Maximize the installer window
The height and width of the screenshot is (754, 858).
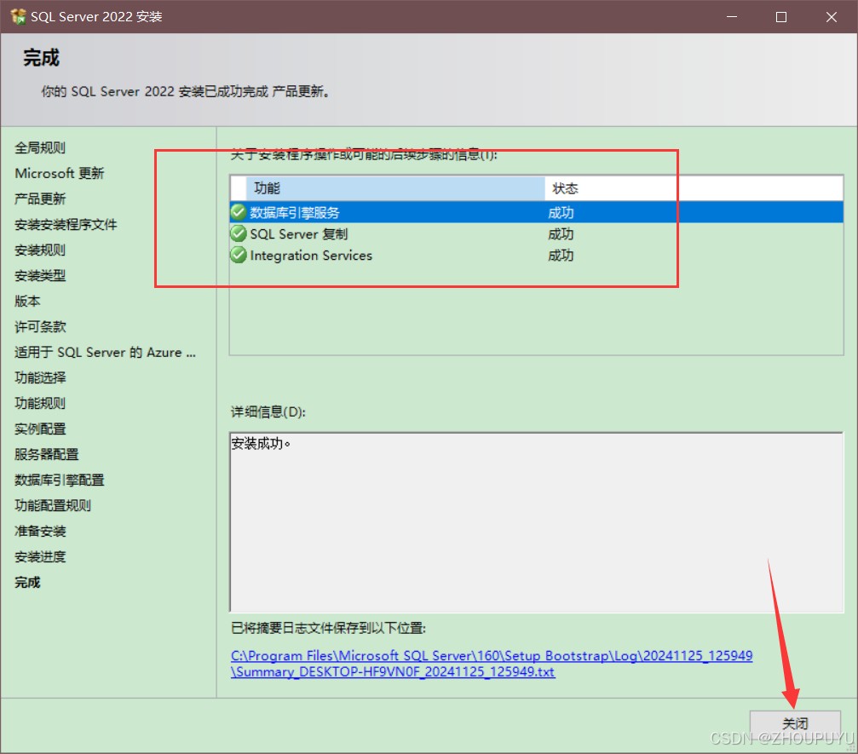780,17
